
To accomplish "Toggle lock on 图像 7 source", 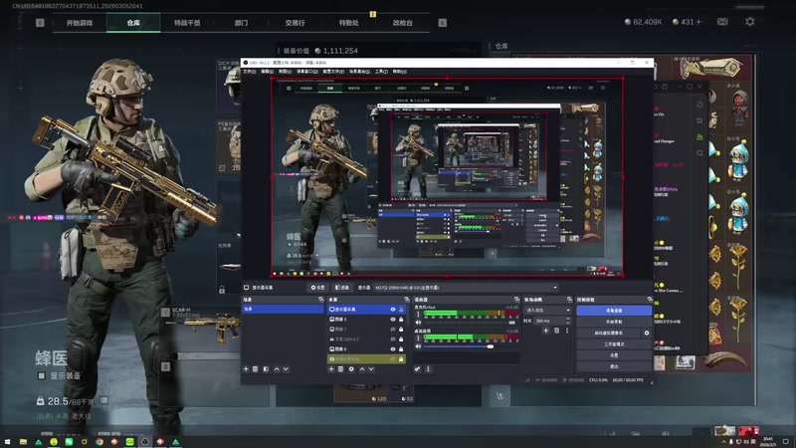I will pyautogui.click(x=401, y=330).
